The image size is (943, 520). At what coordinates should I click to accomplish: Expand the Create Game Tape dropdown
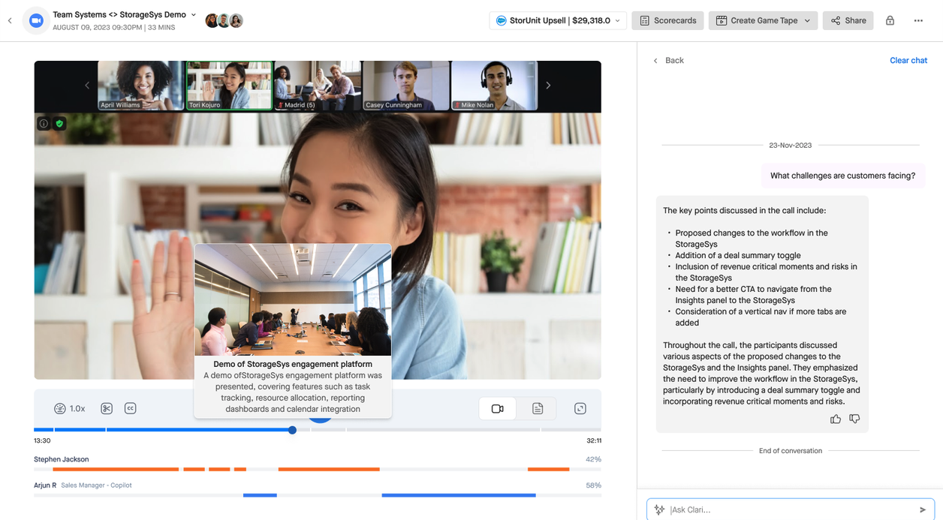pos(807,21)
